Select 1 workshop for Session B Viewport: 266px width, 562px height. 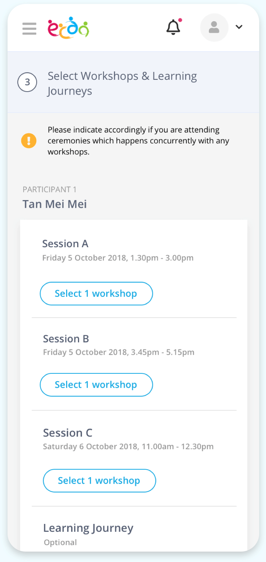[96, 385]
